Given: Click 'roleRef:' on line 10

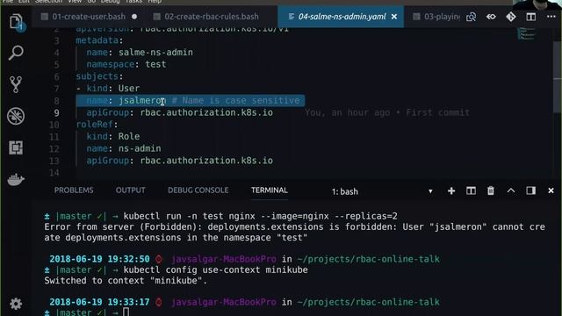Looking at the screenshot, I should click(97, 125).
